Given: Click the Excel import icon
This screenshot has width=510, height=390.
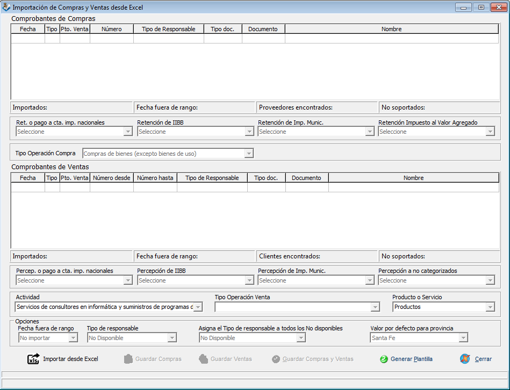Looking at the screenshot, I should point(33,359).
